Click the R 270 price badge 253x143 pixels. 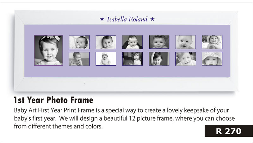pyautogui.click(x=229, y=131)
